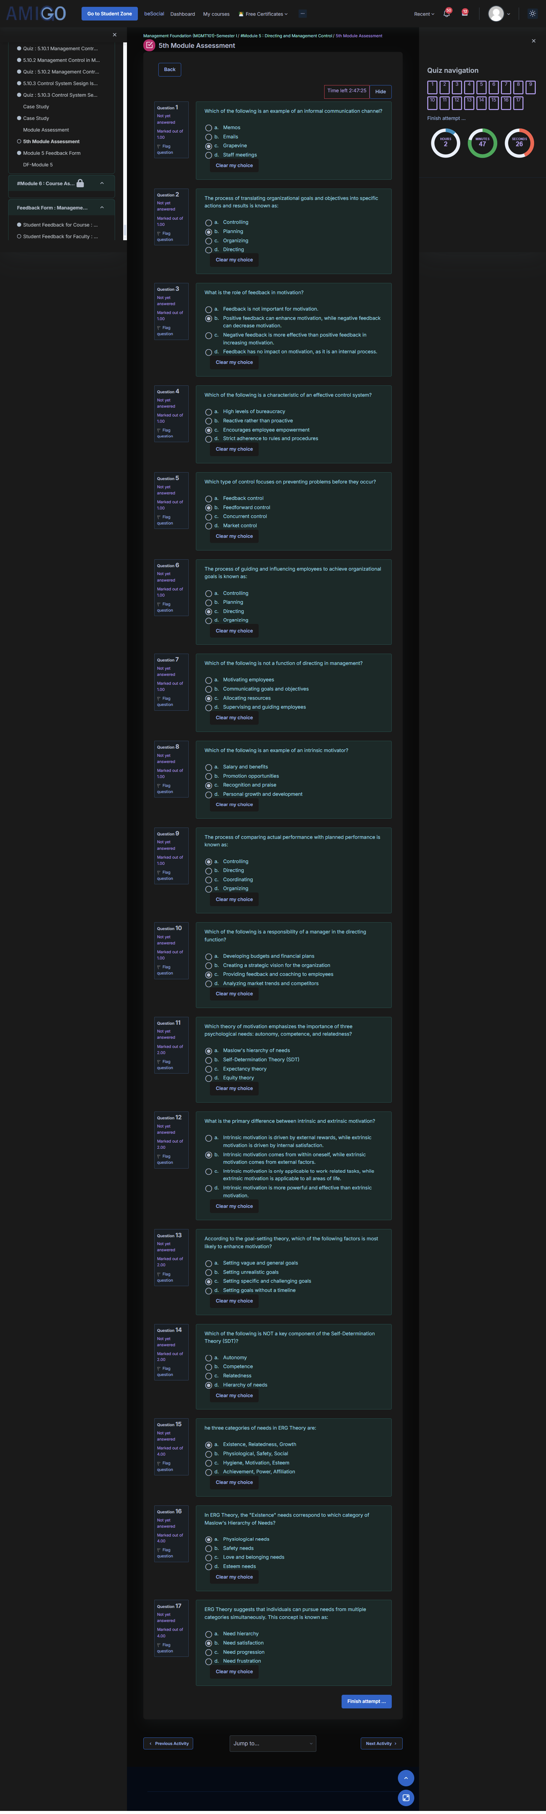Image resolution: width=546 pixels, height=1814 pixels.
Task: Open the notifications bell icon
Action: pyautogui.click(x=447, y=13)
